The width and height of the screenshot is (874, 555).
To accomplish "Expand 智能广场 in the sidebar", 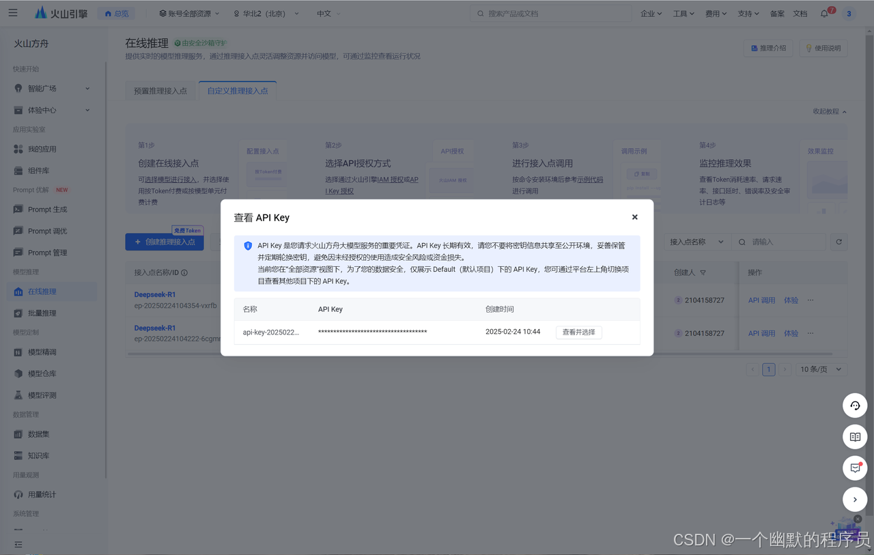I will 53,88.
